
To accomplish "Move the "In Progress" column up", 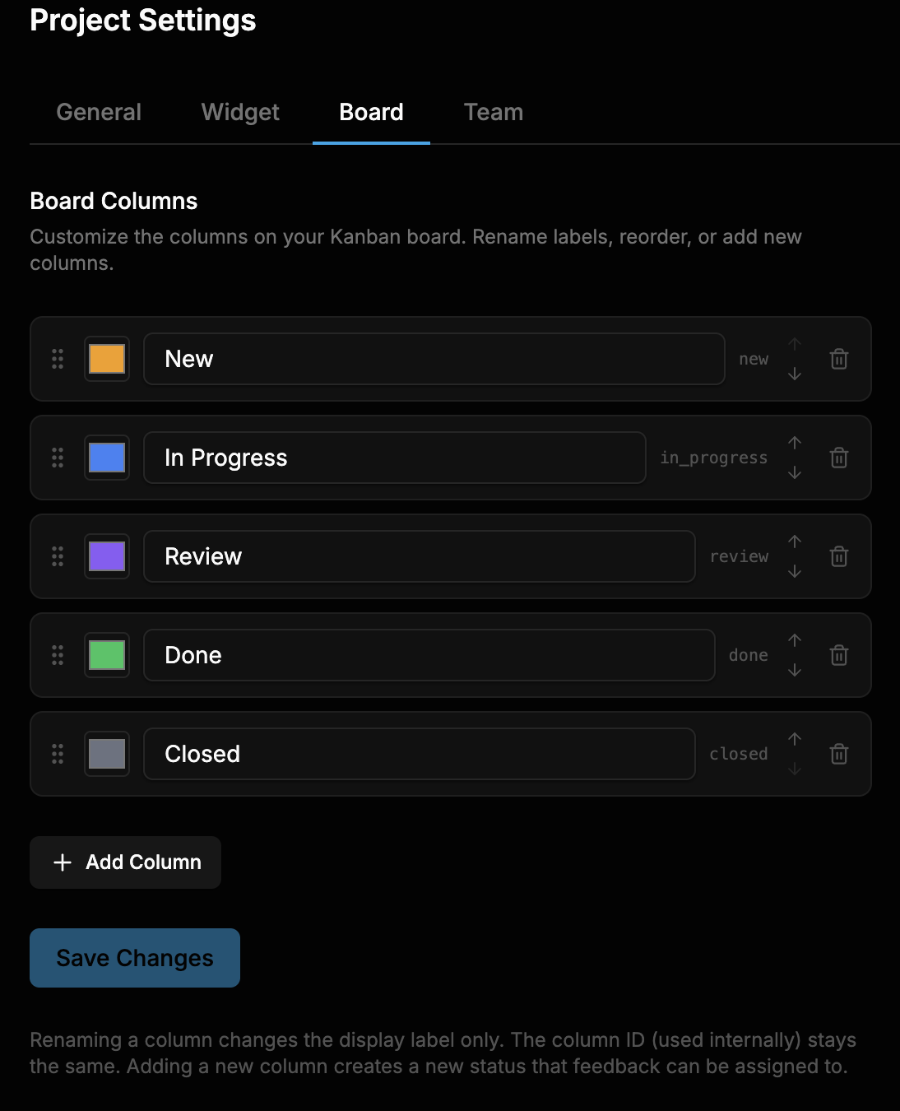I will (x=795, y=443).
